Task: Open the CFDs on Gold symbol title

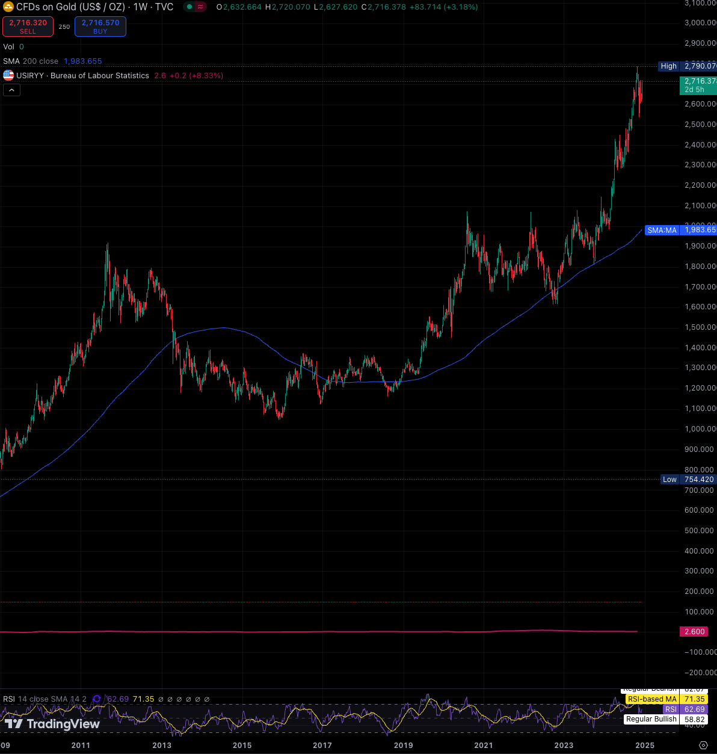Action: pos(95,7)
